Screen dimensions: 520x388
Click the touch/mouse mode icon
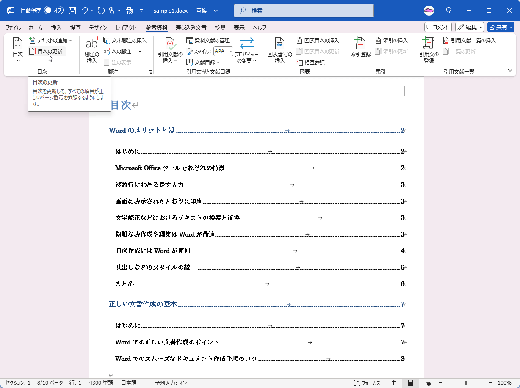click(111, 10)
